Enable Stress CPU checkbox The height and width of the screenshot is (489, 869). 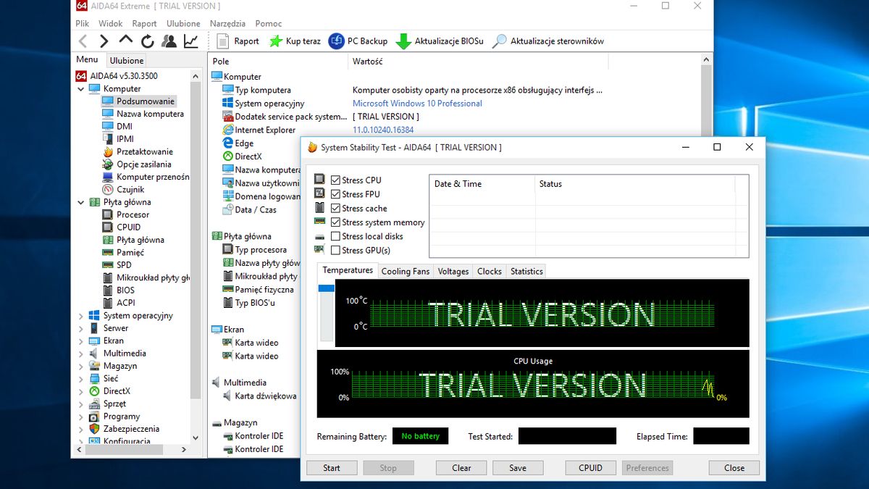pos(335,180)
